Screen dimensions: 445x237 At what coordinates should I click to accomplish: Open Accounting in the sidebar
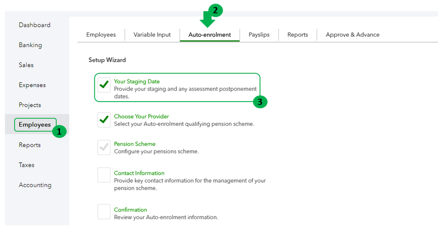pos(35,185)
